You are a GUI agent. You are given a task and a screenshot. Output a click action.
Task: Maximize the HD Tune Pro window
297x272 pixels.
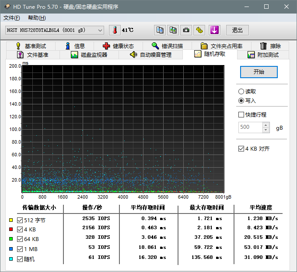(266, 7)
